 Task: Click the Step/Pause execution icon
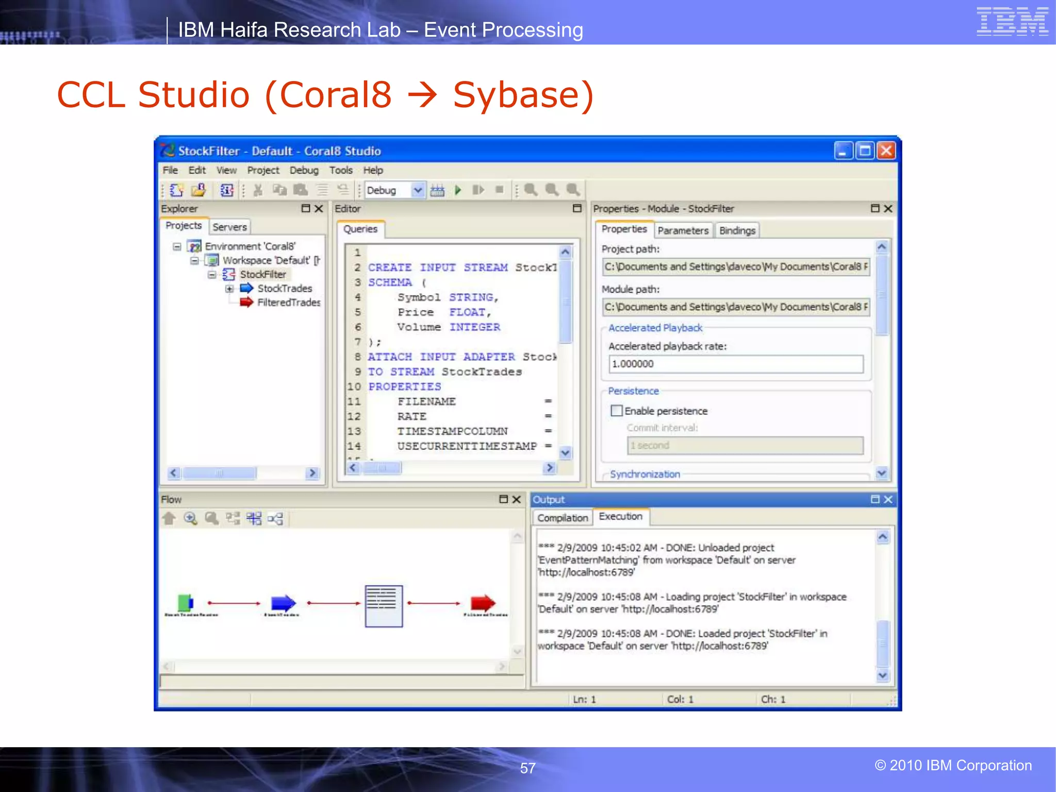[478, 190]
